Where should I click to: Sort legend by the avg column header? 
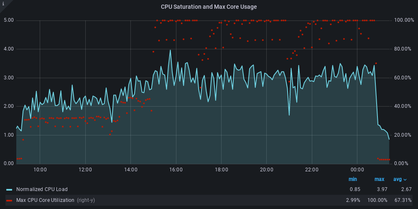coord(397,179)
